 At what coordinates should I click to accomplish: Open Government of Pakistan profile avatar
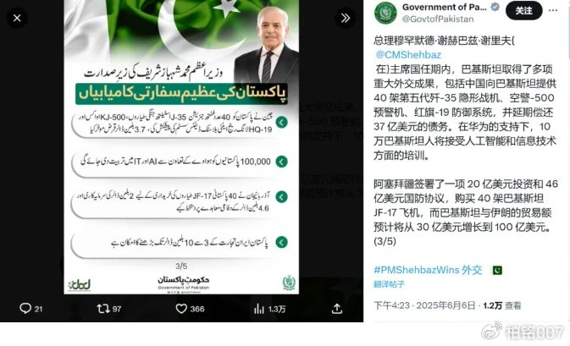click(385, 13)
